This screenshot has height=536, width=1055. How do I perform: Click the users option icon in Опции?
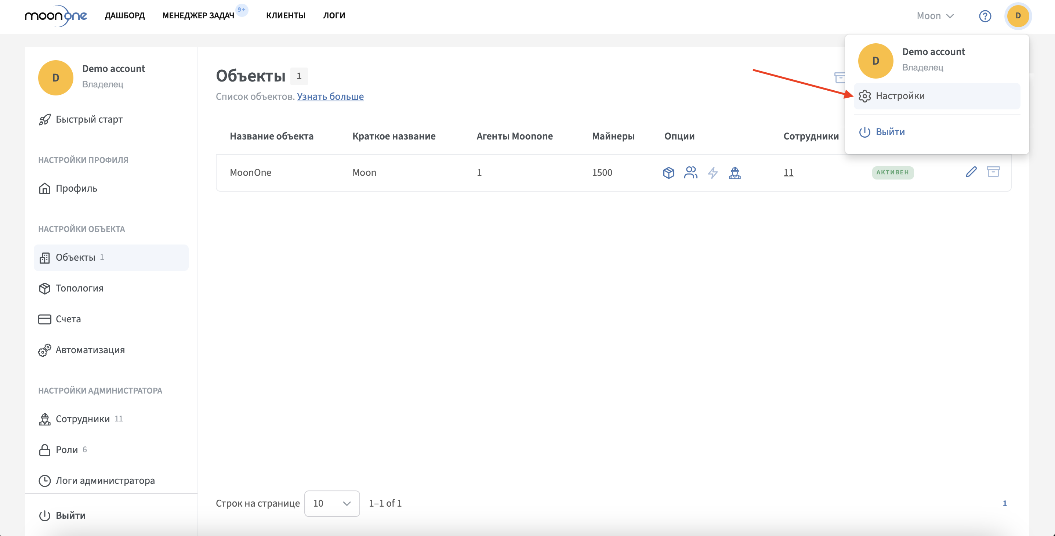pos(690,173)
